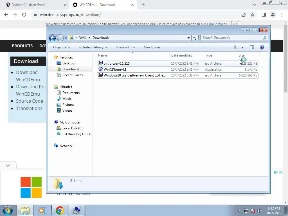Open the Videos library
Viewport: 288px width, 216px height.
pos(67,110)
